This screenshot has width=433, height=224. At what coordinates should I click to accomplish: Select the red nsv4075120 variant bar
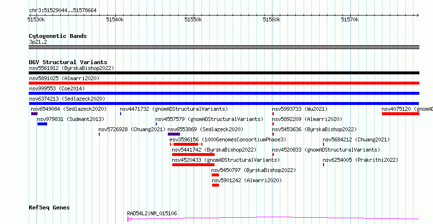pos(401,114)
